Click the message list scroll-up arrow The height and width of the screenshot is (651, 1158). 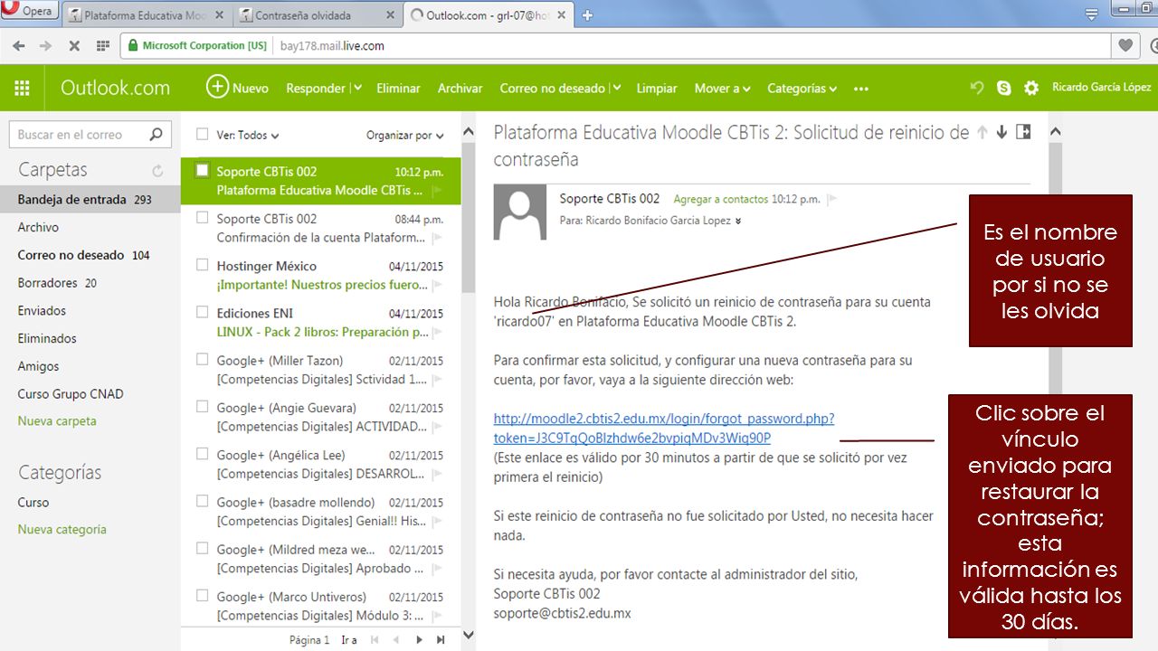[468, 132]
